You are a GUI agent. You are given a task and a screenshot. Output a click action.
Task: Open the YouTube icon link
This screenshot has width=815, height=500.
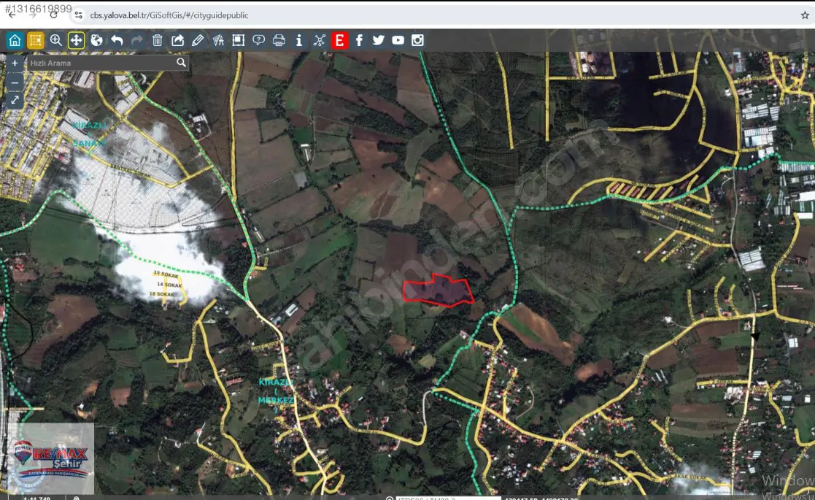click(x=398, y=40)
